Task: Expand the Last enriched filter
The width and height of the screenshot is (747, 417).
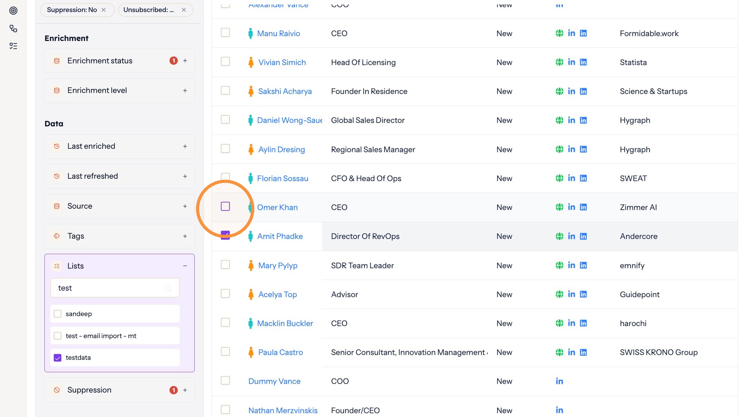Action: [185, 146]
